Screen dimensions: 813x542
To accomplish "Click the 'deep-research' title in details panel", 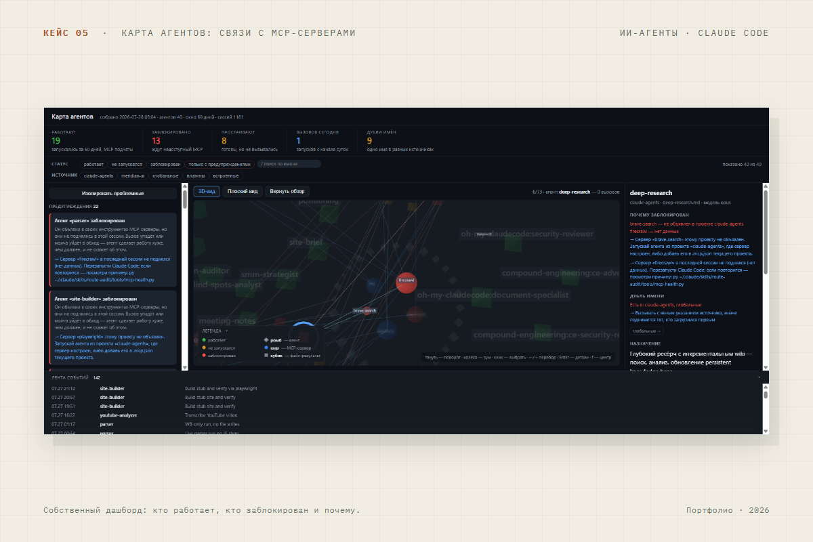I will [651, 193].
